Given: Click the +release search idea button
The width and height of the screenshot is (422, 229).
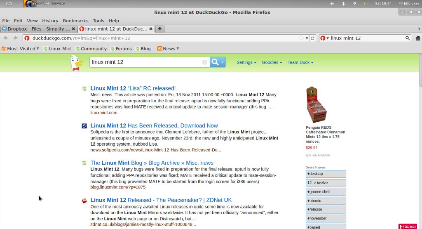Looking at the screenshot, I should pos(326,209).
